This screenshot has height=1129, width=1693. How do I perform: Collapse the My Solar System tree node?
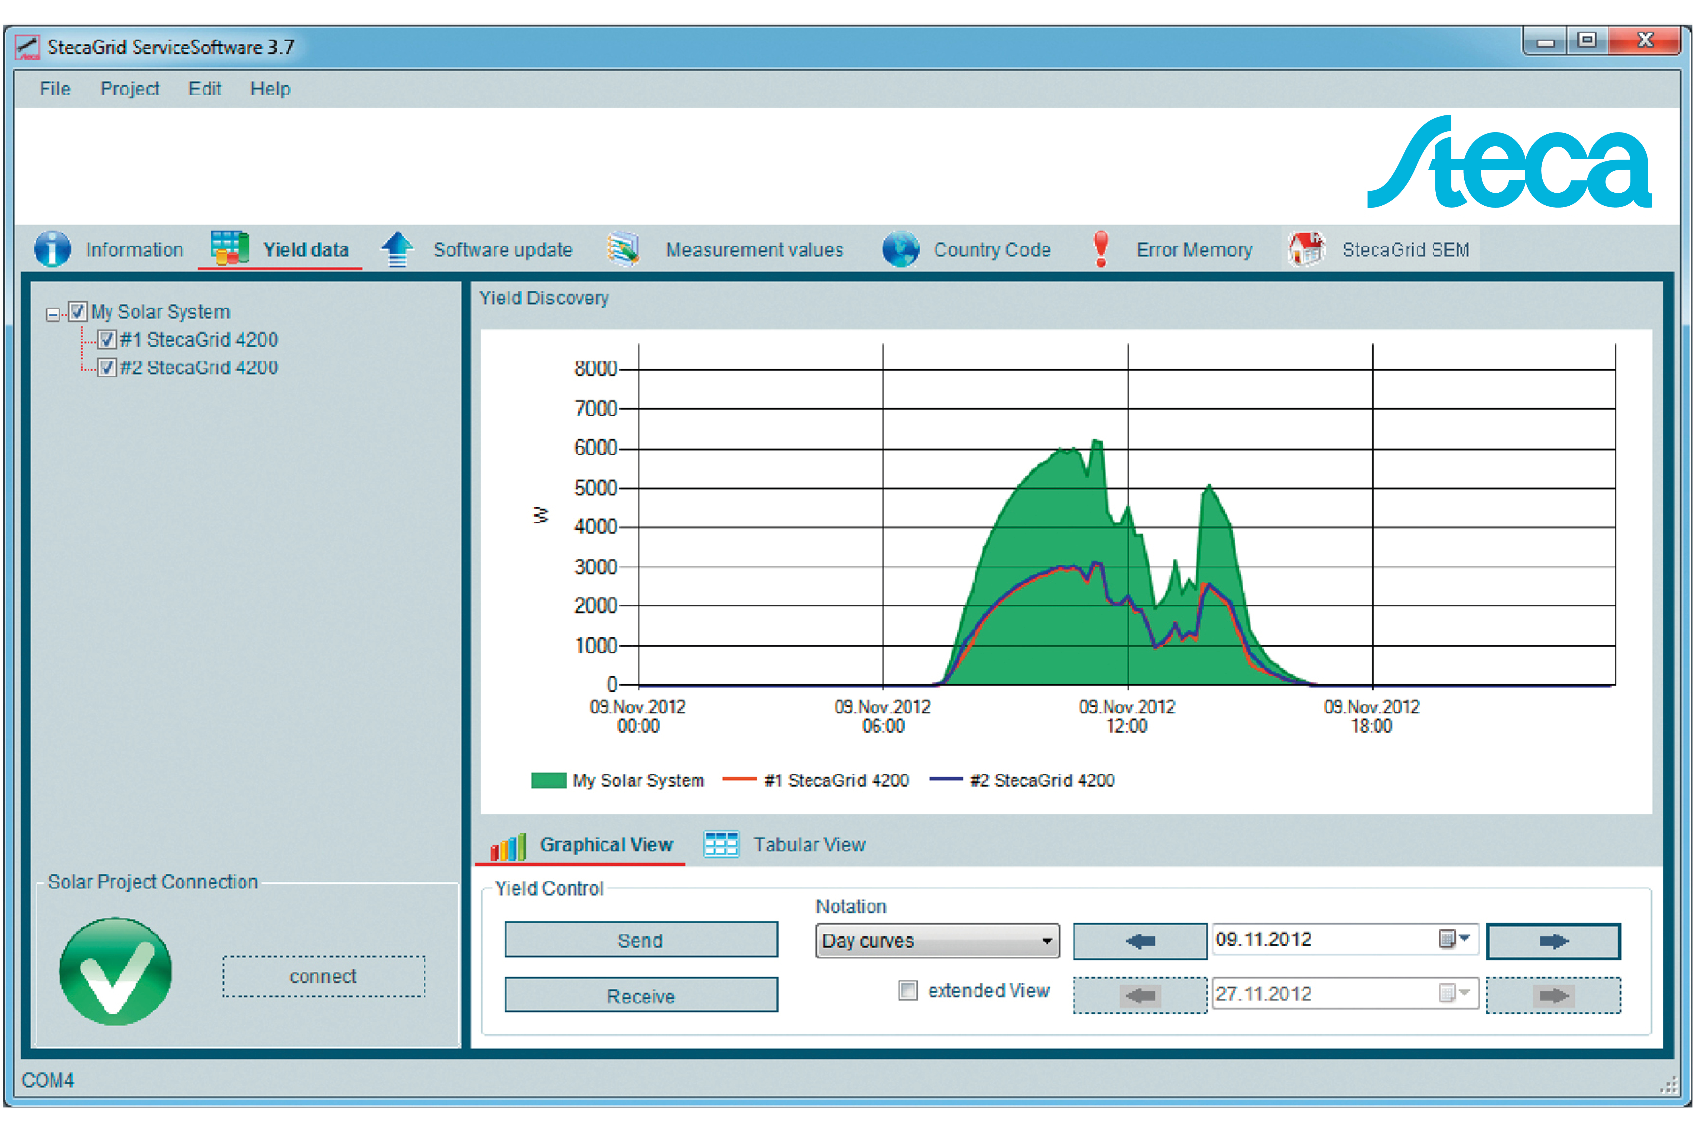[53, 314]
